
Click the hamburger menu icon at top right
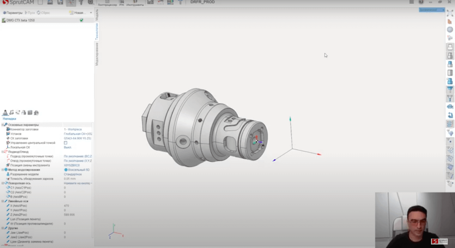(x=411, y=2)
